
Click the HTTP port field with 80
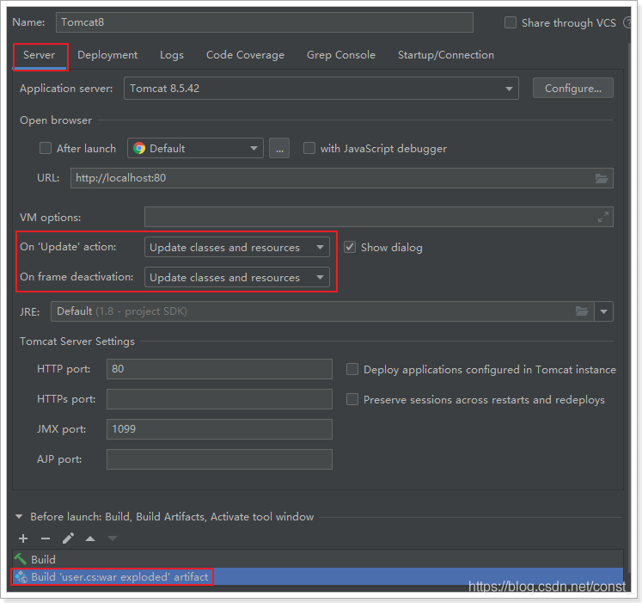point(219,369)
